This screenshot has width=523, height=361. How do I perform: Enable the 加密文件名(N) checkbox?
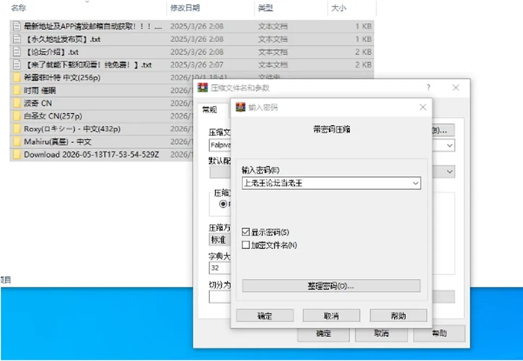pos(246,245)
